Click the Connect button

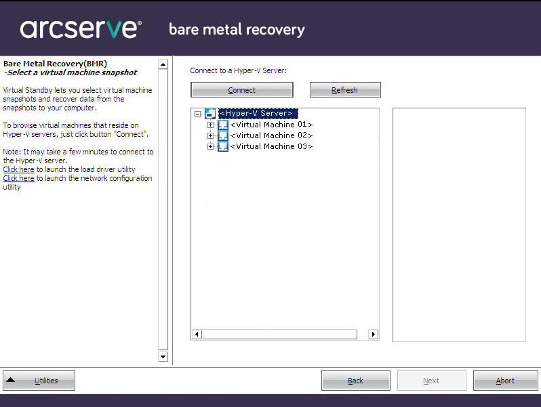point(242,90)
